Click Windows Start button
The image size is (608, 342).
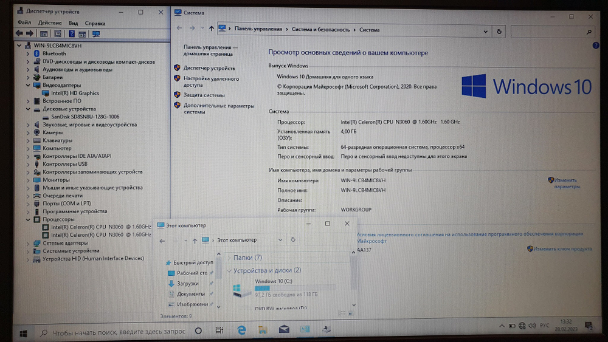tap(23, 333)
